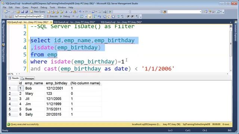Click the Save All icon
239x134 pixels.
[27, 12]
